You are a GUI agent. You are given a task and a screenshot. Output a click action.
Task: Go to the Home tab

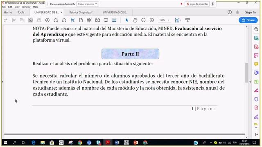8,12
